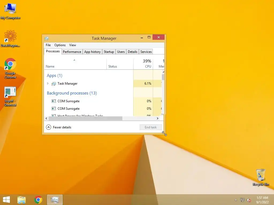Select the Apps (1) group heading
This screenshot has width=274, height=205.
pos(55,76)
